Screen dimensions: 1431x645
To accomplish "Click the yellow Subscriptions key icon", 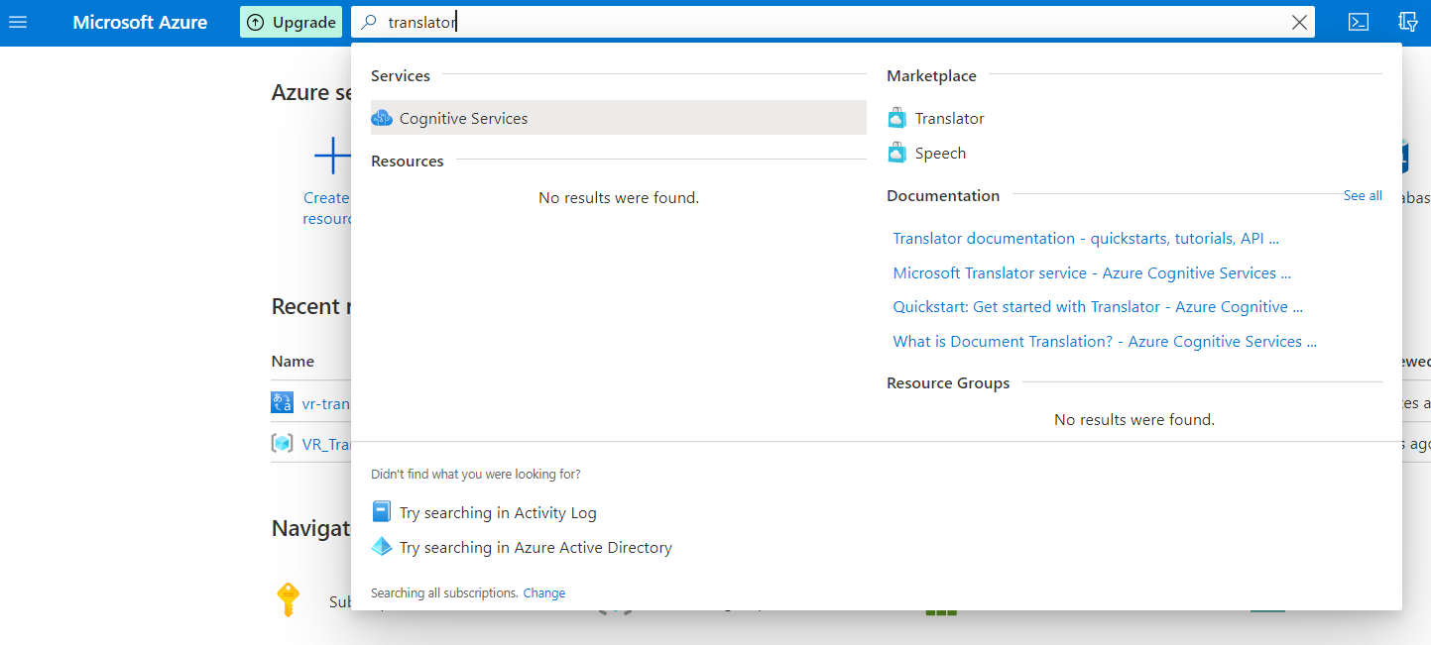I will click(x=288, y=599).
